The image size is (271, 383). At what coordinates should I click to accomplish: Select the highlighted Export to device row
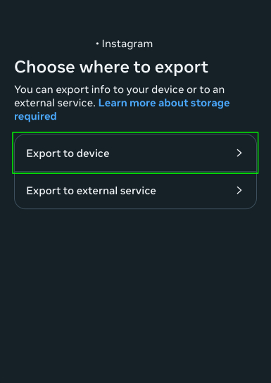(x=135, y=153)
